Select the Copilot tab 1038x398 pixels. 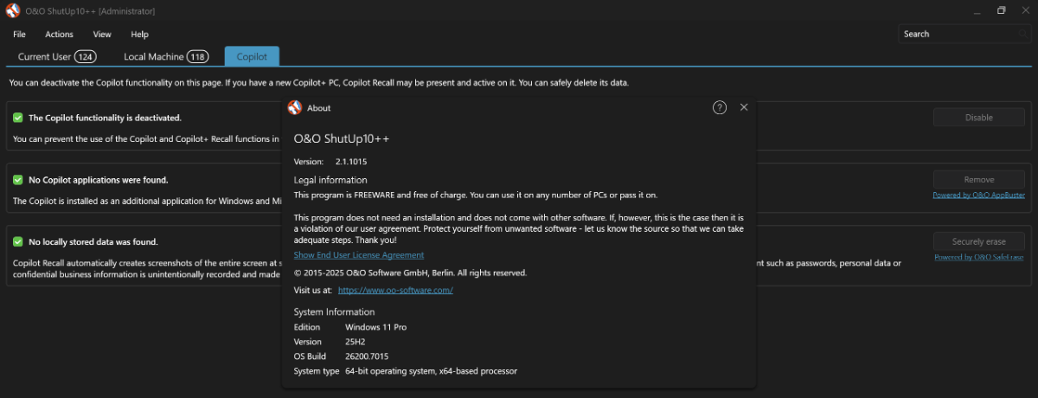(x=252, y=57)
